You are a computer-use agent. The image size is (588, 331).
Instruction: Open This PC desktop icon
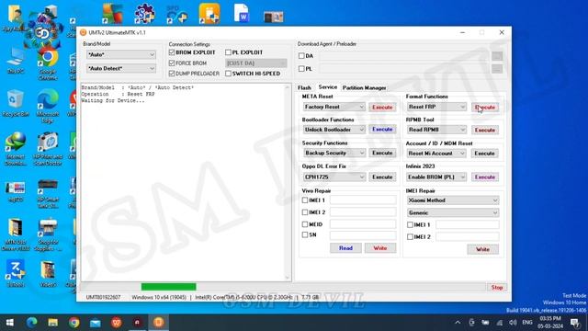(x=16, y=61)
